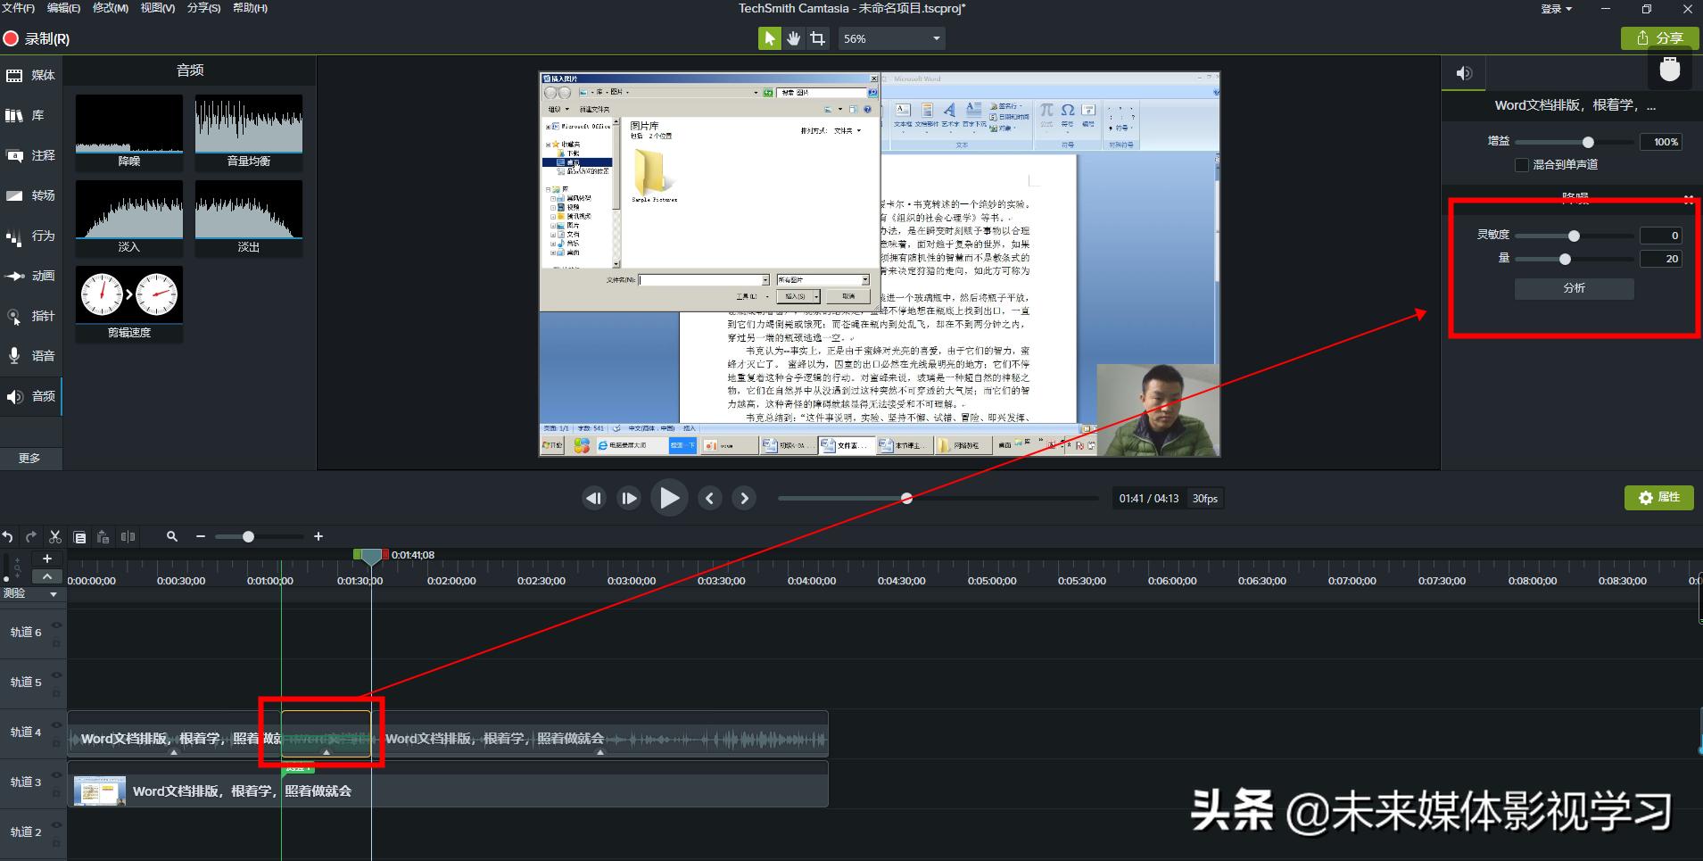
Task: Lock 轨道 6 with its lock icon
Action: pos(56,642)
